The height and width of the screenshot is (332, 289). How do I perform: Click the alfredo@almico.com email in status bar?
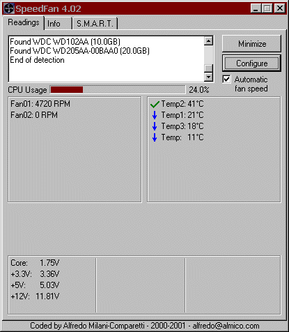(226, 326)
